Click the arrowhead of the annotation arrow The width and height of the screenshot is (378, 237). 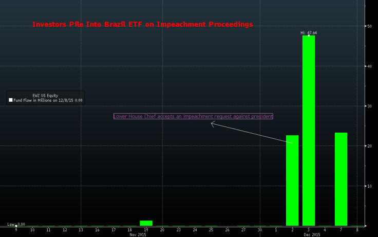(x=212, y=123)
